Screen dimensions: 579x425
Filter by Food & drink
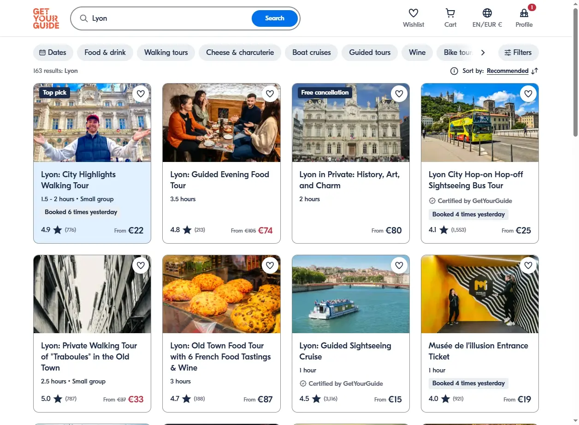pos(105,53)
